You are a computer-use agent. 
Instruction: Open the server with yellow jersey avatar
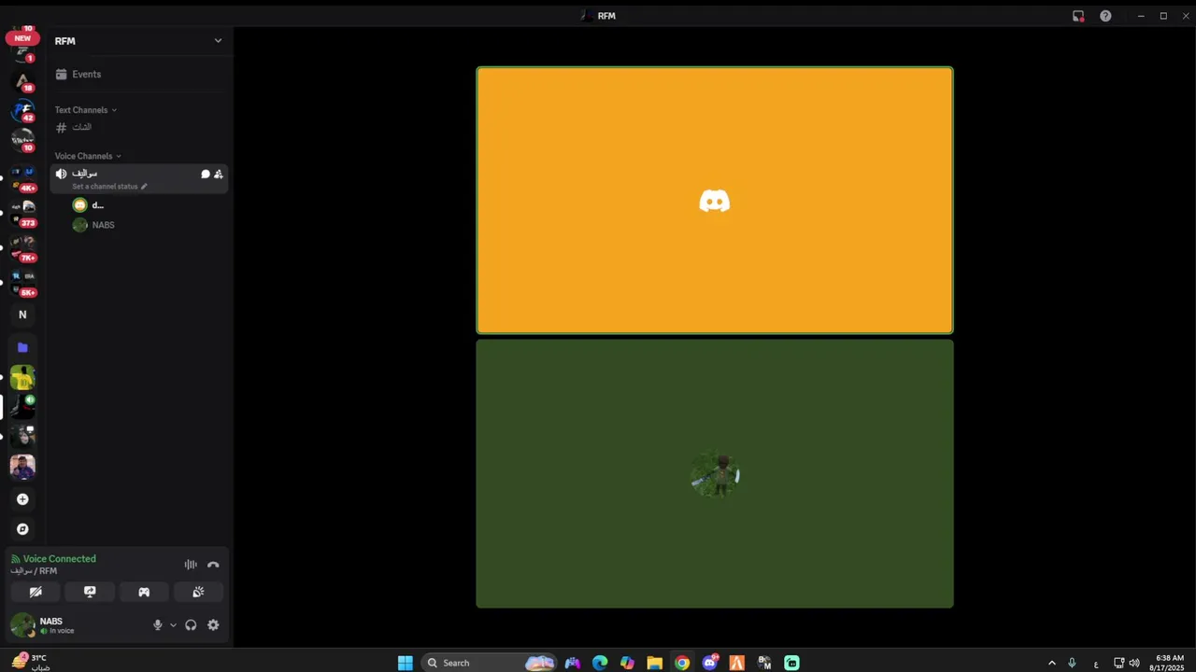(22, 378)
